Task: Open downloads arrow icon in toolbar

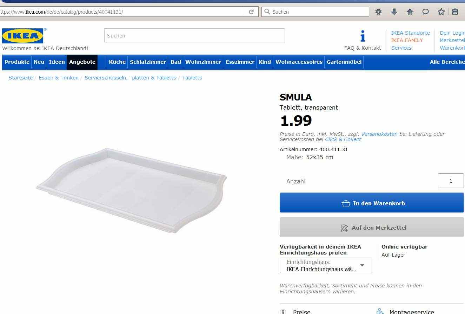Action: [x=394, y=12]
